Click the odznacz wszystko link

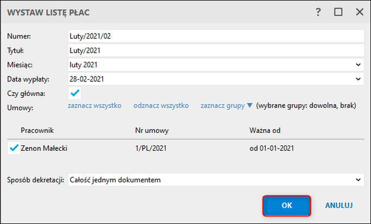point(161,106)
